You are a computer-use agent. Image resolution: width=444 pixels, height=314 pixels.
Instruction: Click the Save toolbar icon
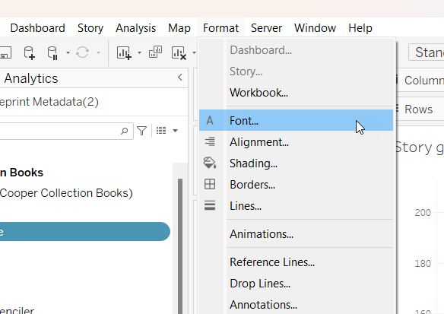(x=5, y=52)
